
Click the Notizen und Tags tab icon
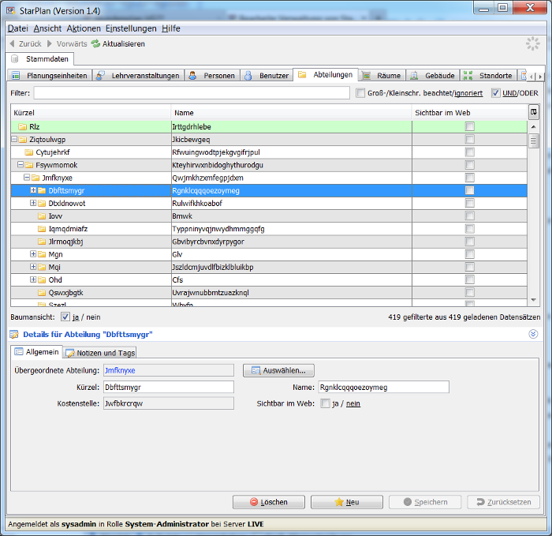coord(70,353)
